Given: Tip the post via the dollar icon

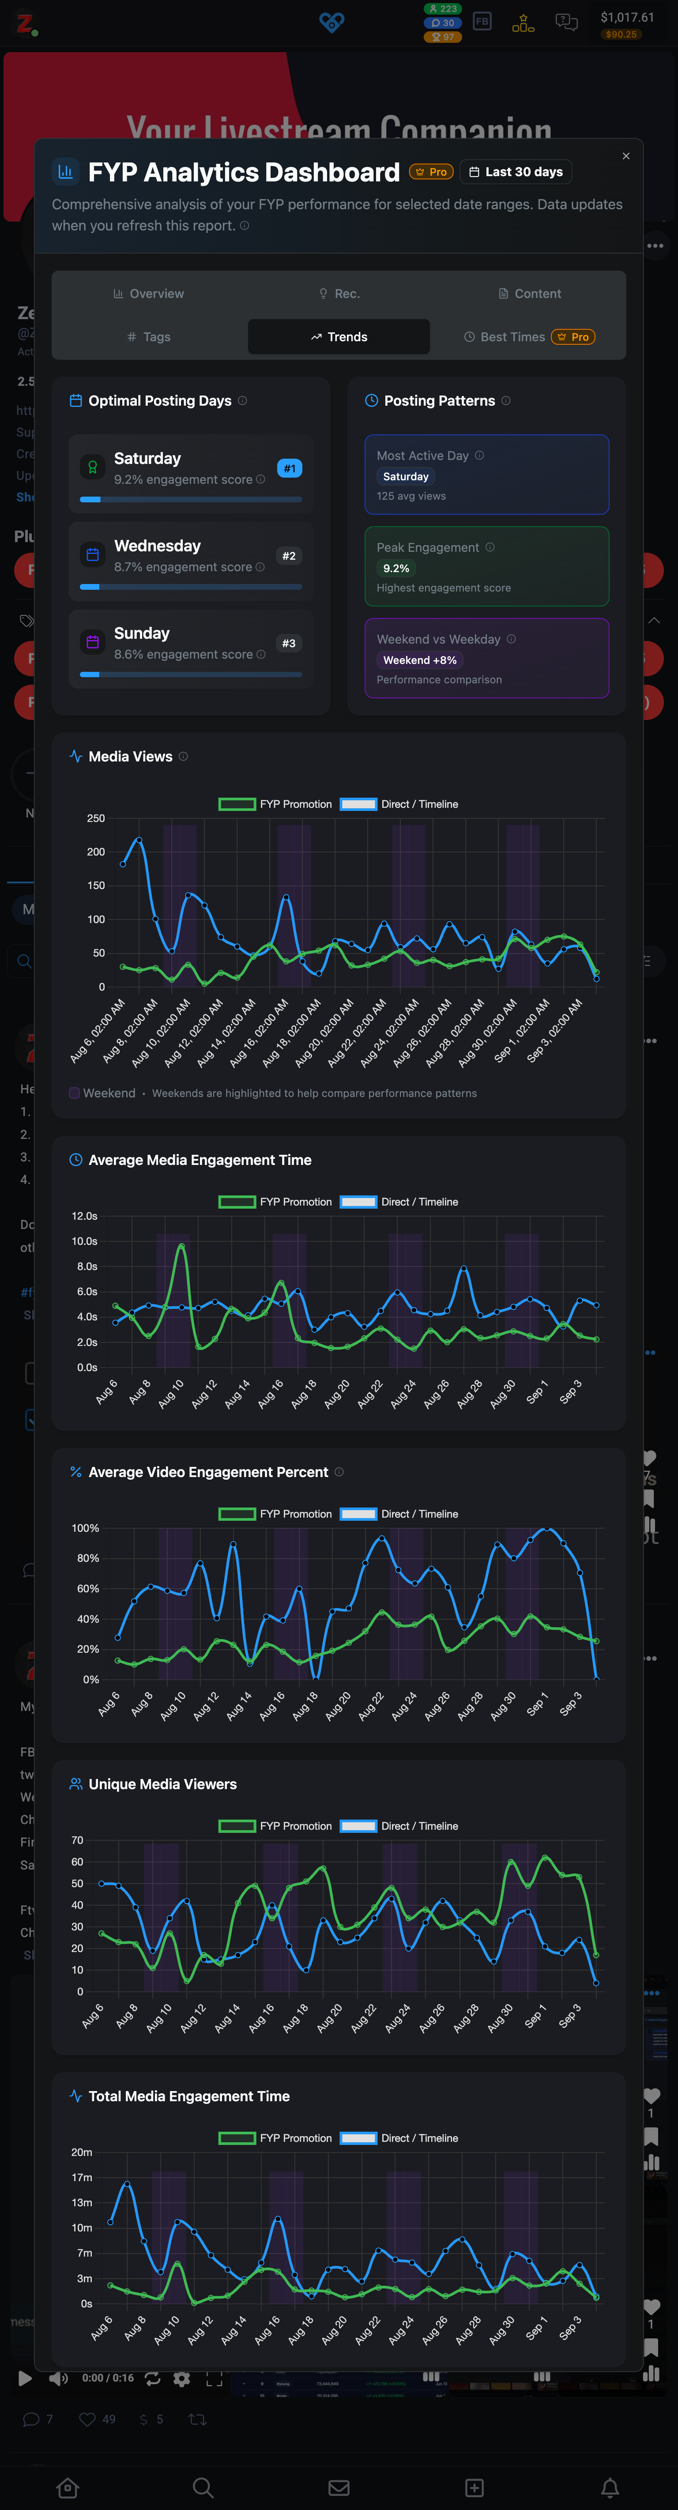Looking at the screenshot, I should 151,2419.
